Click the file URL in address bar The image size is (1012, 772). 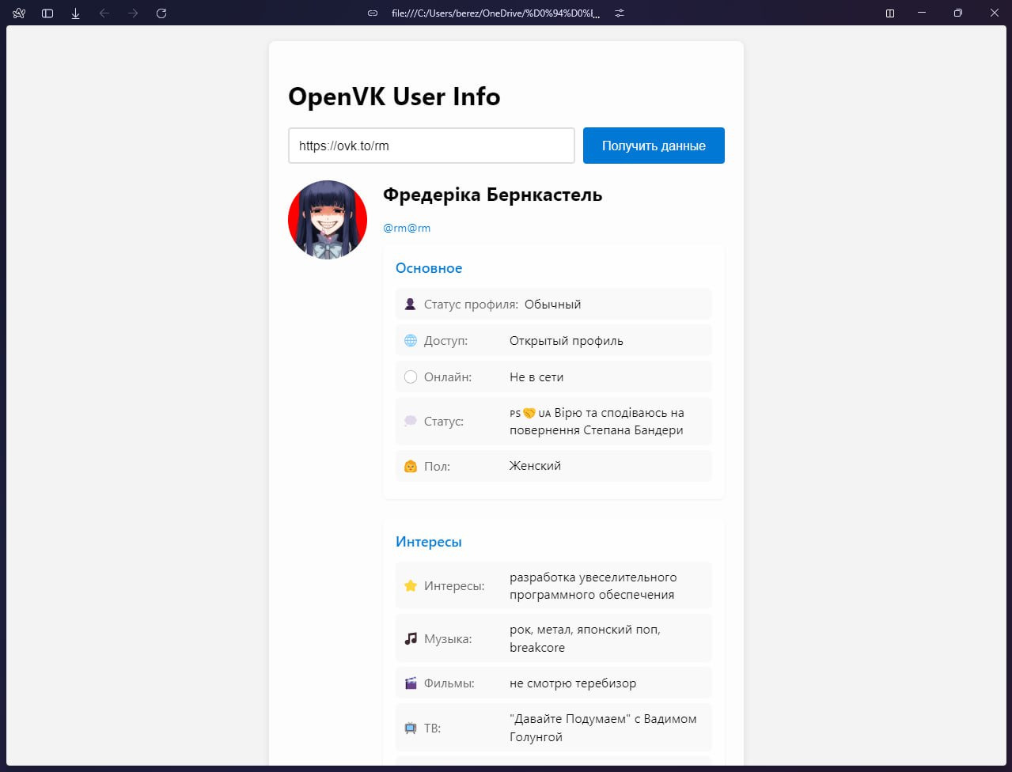pyautogui.click(x=495, y=13)
